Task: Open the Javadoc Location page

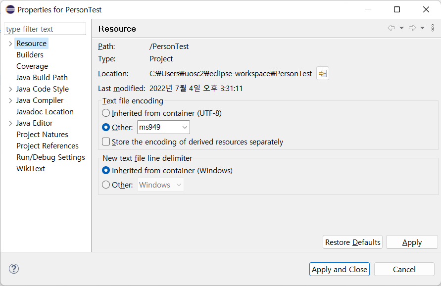Action: coord(45,112)
